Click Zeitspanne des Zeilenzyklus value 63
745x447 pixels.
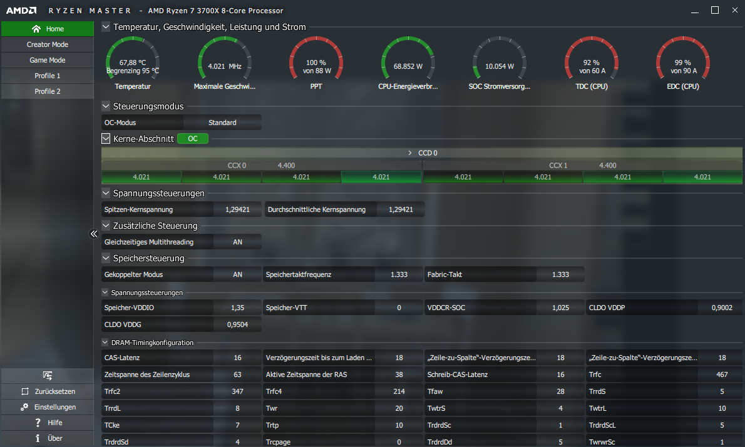click(237, 374)
